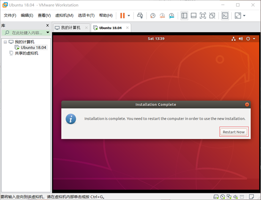Open the stretch display dropdown arrow

coord(244,16)
